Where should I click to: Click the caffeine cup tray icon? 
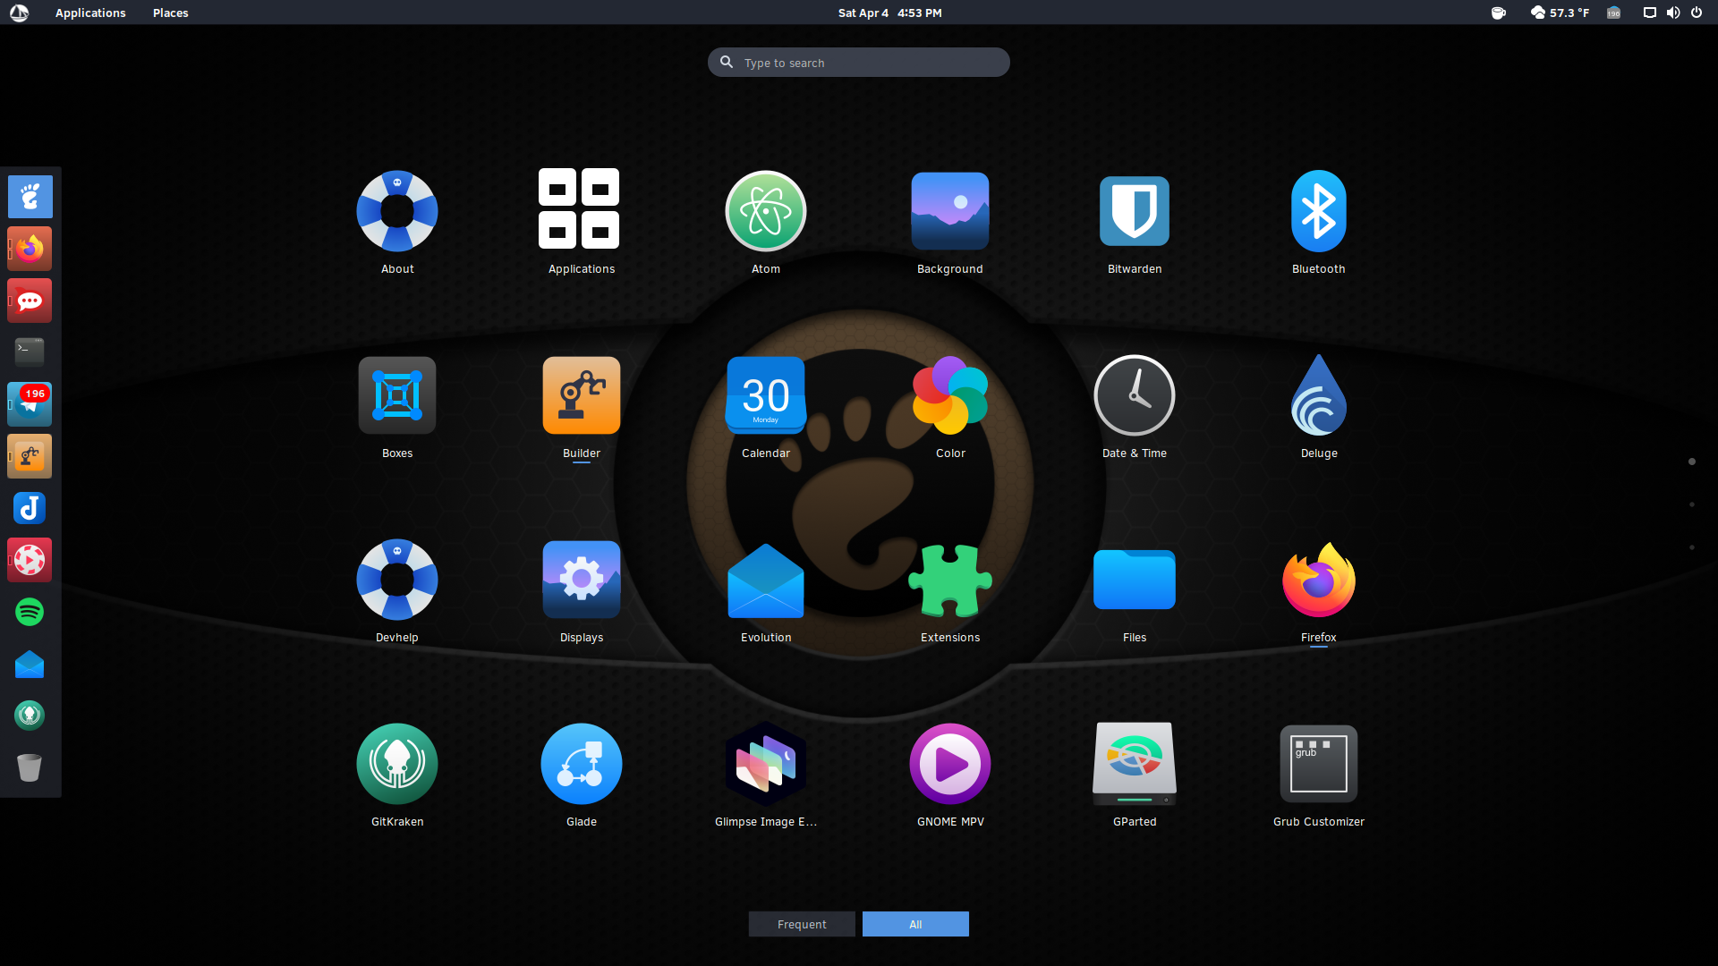coord(1499,13)
